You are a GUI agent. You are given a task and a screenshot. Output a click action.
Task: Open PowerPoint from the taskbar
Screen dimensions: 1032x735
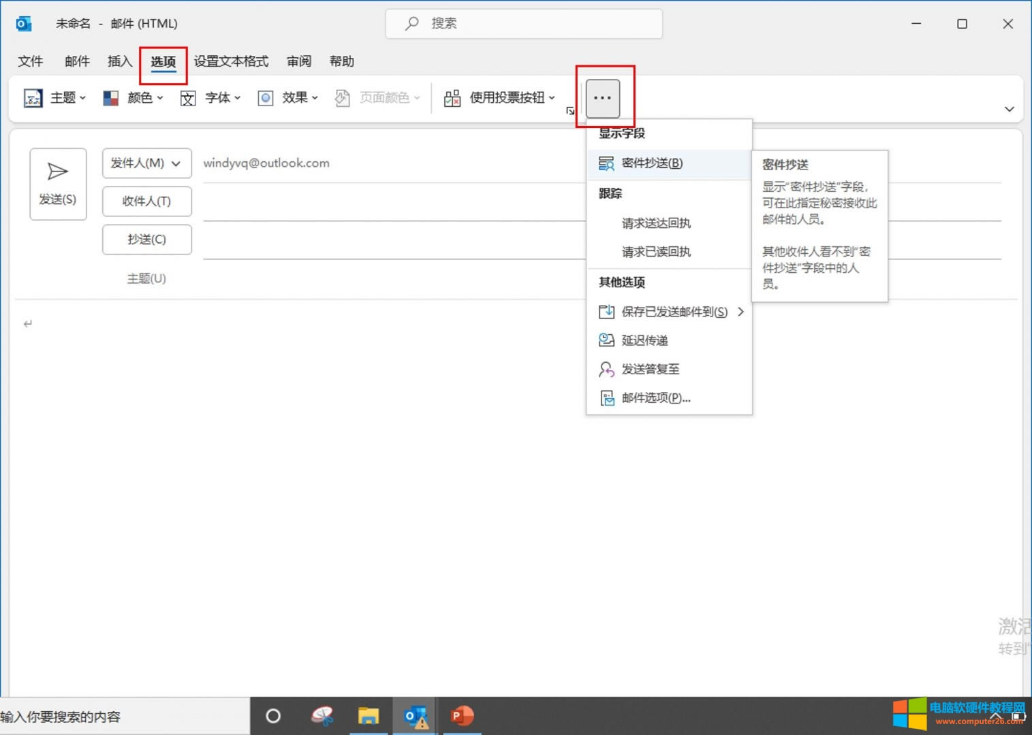[462, 716]
